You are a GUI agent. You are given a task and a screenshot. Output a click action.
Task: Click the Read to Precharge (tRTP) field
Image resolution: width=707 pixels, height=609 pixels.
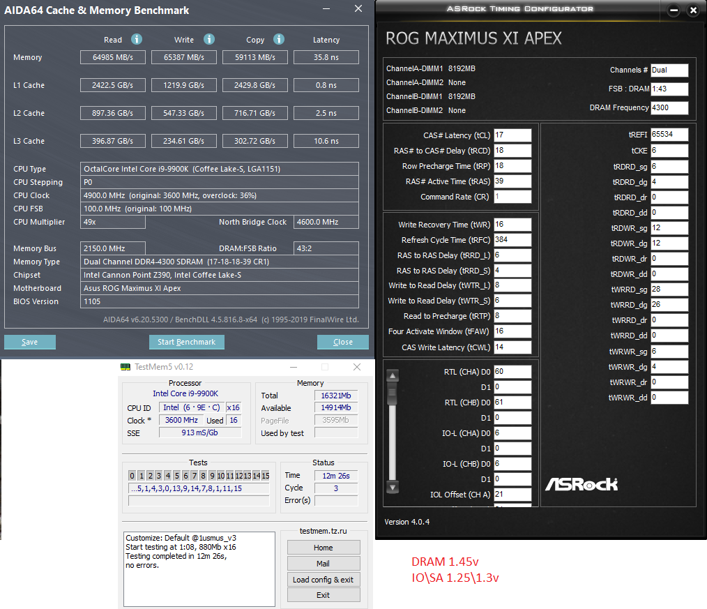(512, 316)
